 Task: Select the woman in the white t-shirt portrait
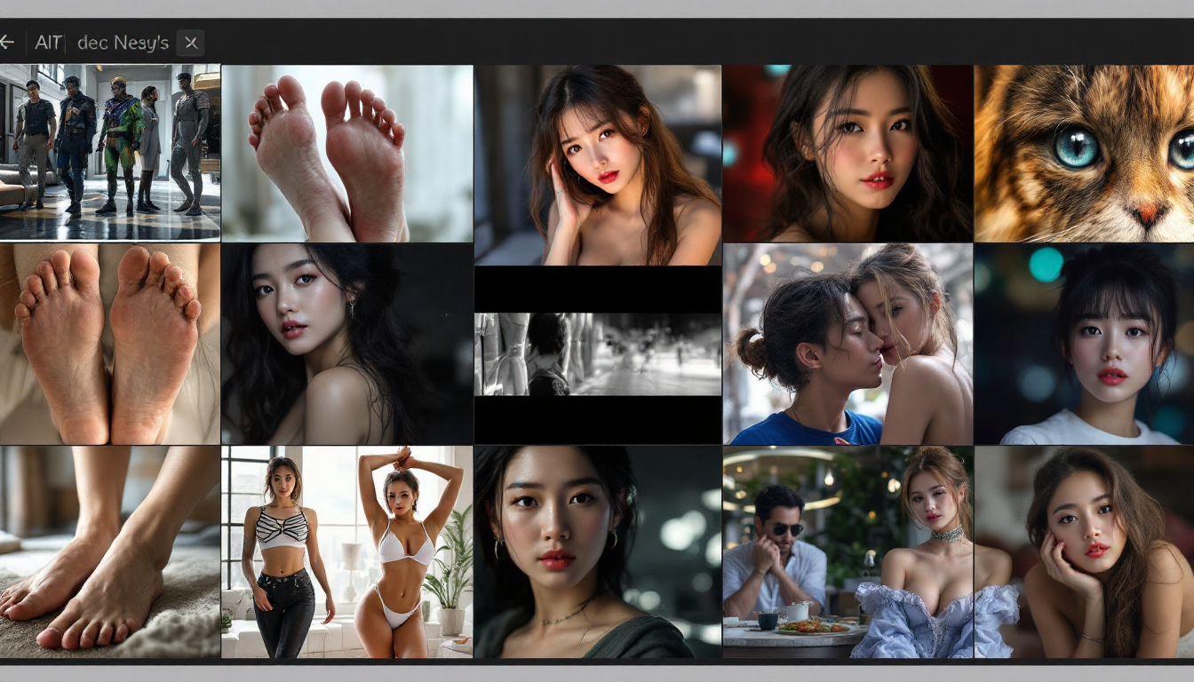(x=1086, y=346)
